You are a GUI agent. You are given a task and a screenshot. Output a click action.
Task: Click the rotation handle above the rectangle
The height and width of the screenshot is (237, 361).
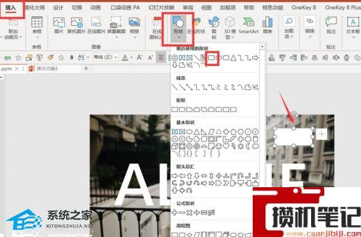pos(294,114)
